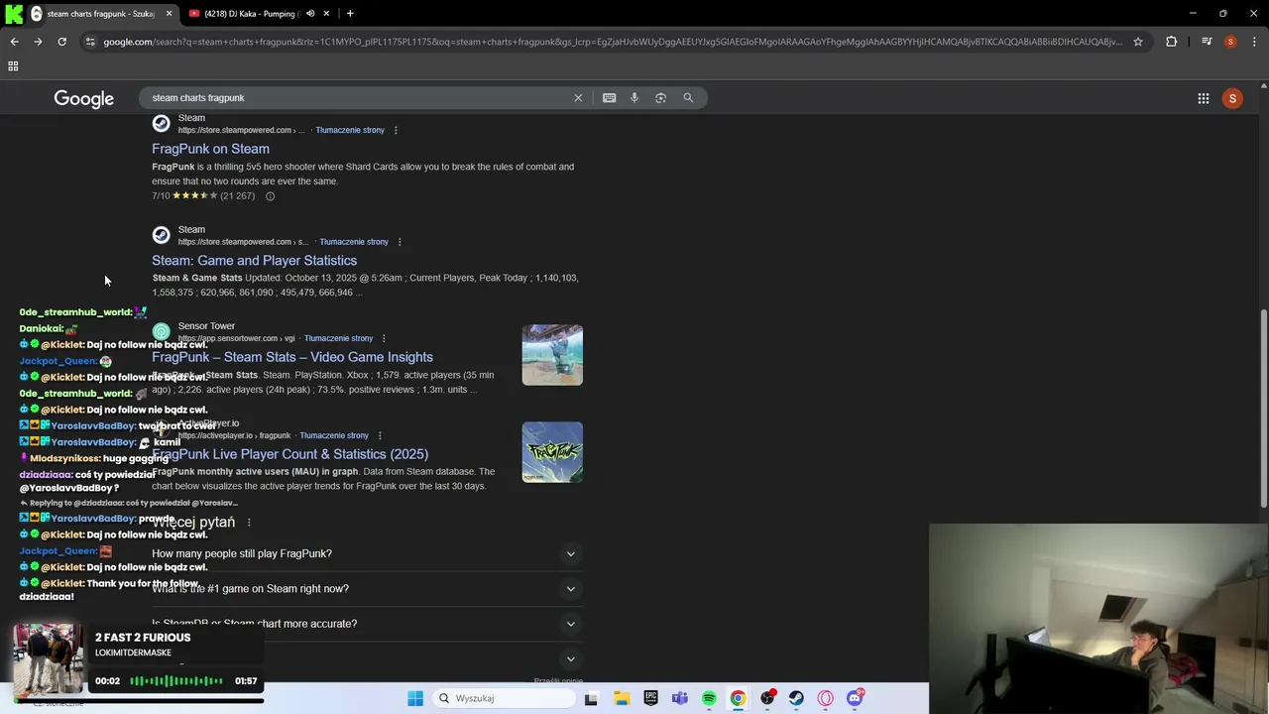Clear the search box with the X
Viewport: 1269px width, 714px height.
click(x=578, y=98)
